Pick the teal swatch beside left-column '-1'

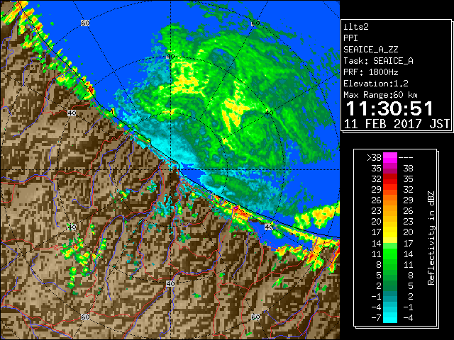point(390,296)
